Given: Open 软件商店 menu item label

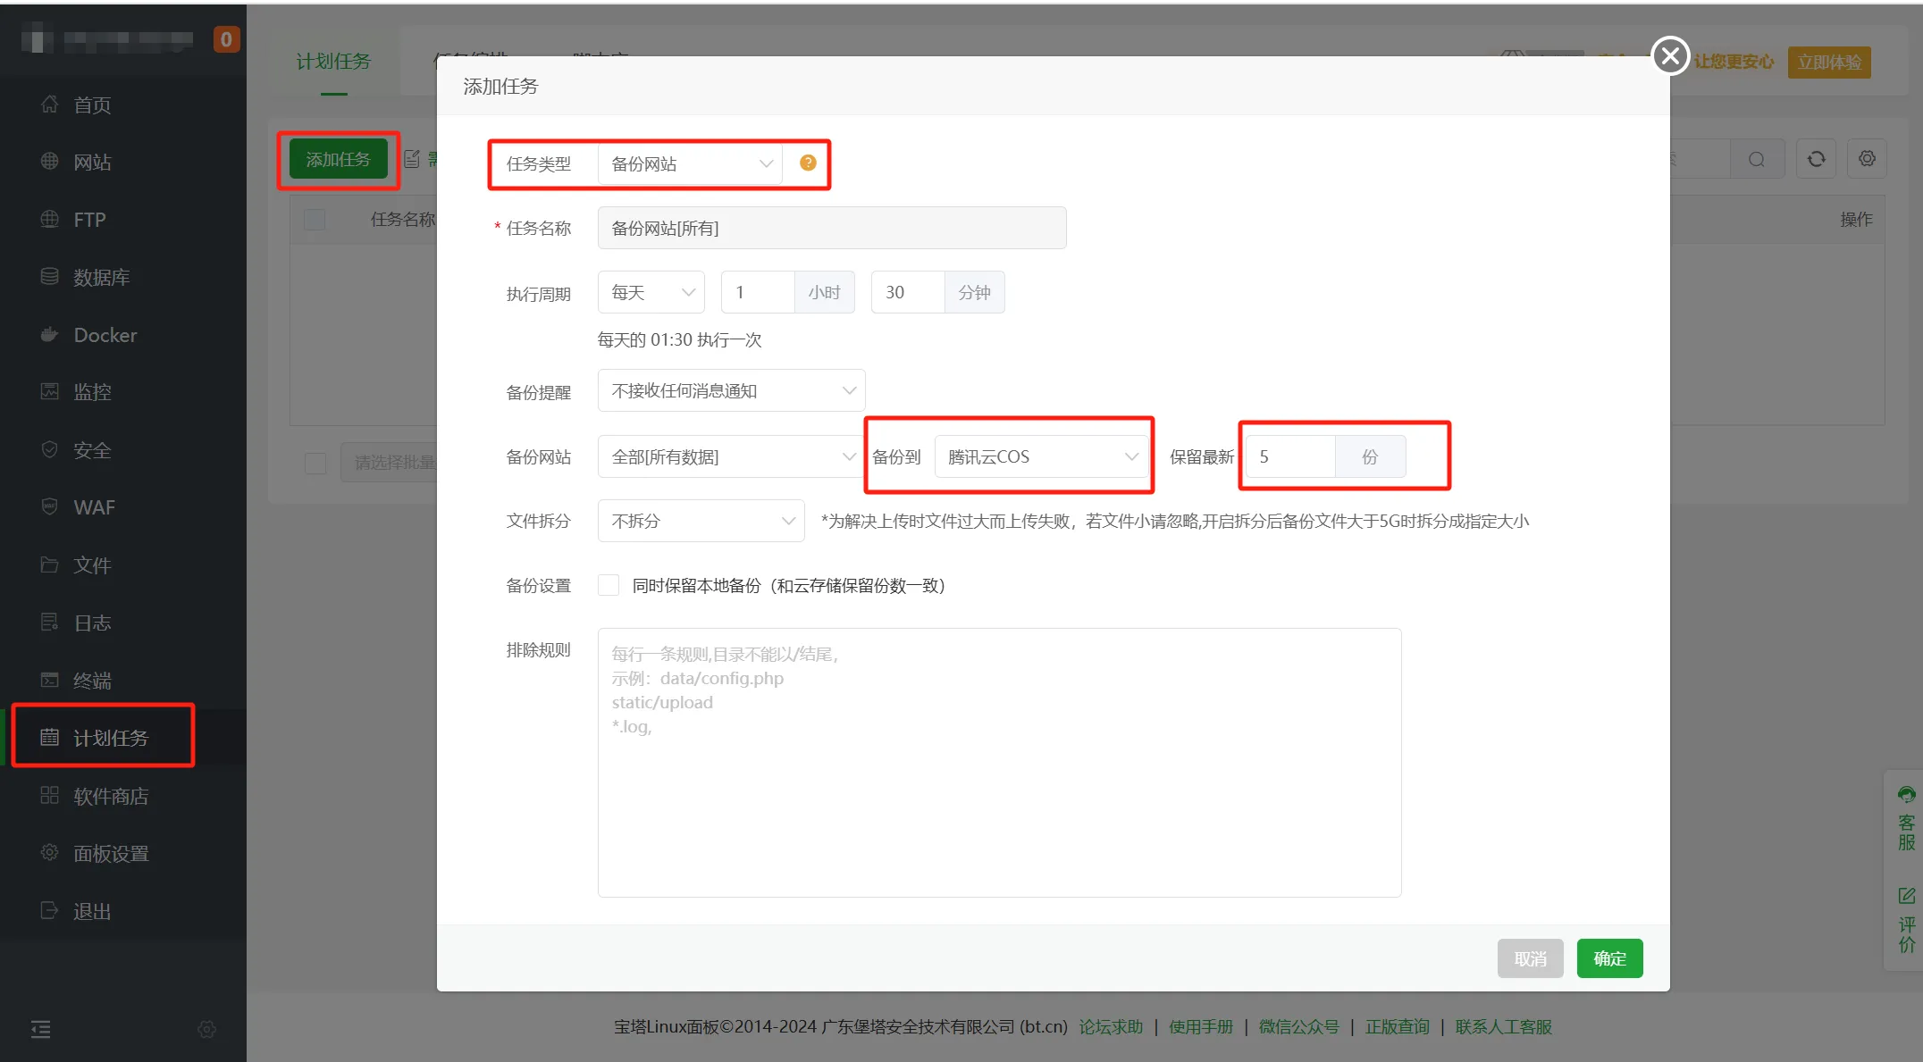Looking at the screenshot, I should 111,795.
